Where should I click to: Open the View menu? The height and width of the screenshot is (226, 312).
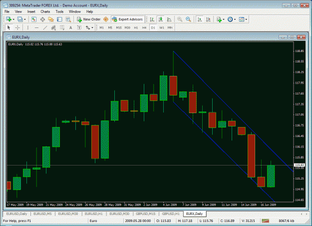pyautogui.click(x=18, y=11)
